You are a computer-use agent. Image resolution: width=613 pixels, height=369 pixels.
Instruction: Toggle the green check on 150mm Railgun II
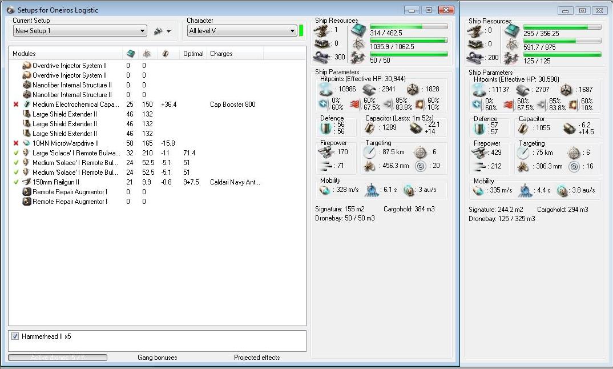[15, 182]
